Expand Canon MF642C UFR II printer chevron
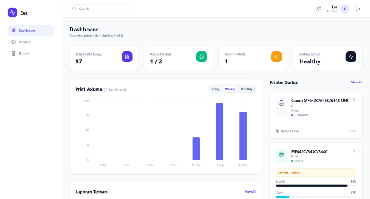This screenshot has height=199, width=370. [354, 100]
